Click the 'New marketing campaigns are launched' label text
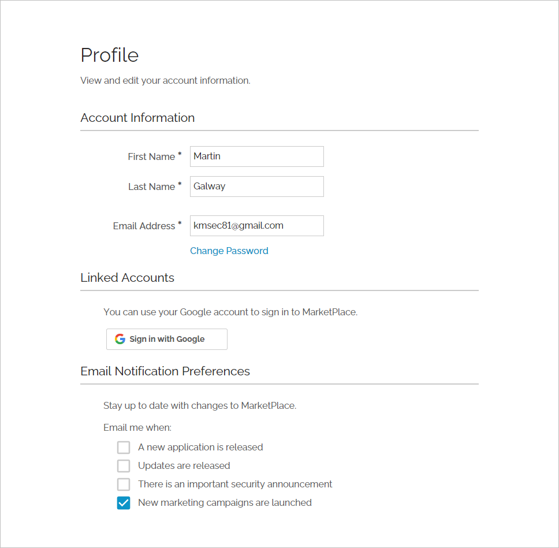 (x=225, y=503)
